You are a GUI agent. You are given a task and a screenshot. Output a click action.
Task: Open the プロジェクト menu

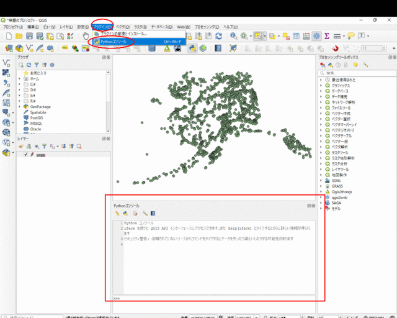pos(12,27)
